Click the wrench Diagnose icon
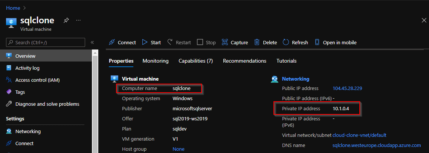Viewport: 429px width, 153px height. click(9, 104)
